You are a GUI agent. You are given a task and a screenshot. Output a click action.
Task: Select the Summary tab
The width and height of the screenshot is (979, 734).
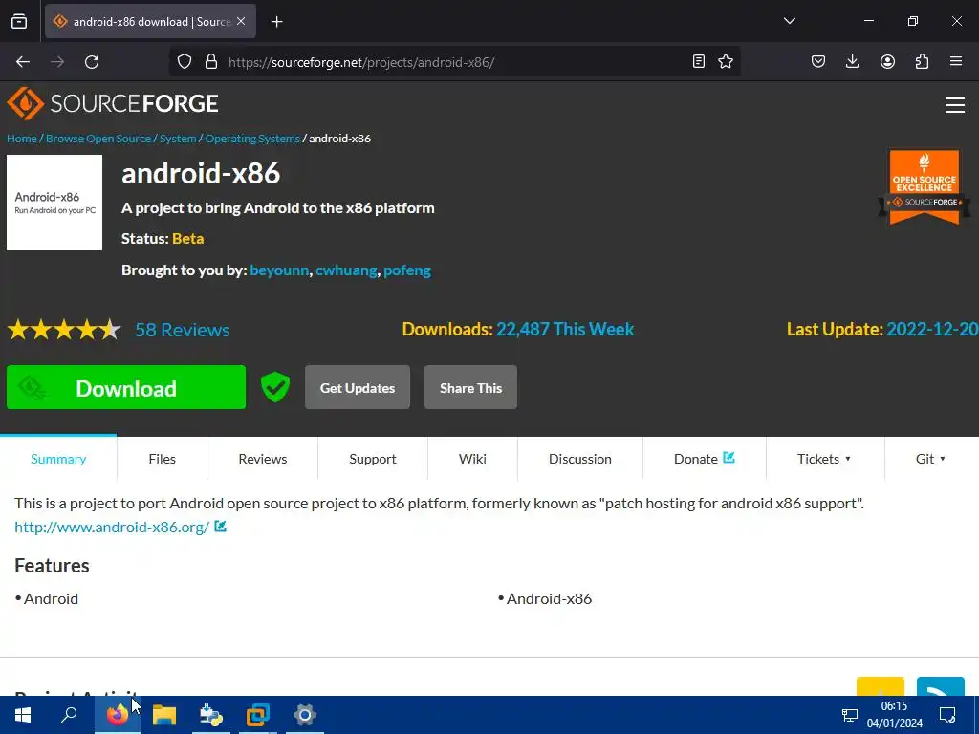[58, 459]
